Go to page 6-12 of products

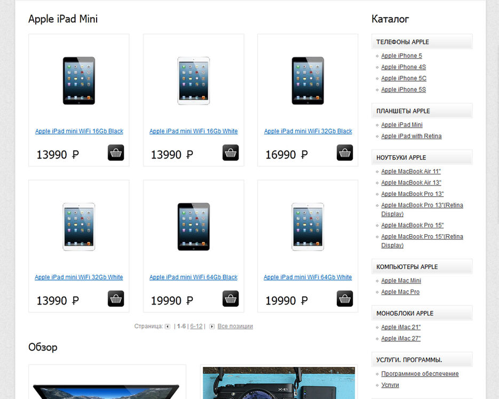point(196,326)
